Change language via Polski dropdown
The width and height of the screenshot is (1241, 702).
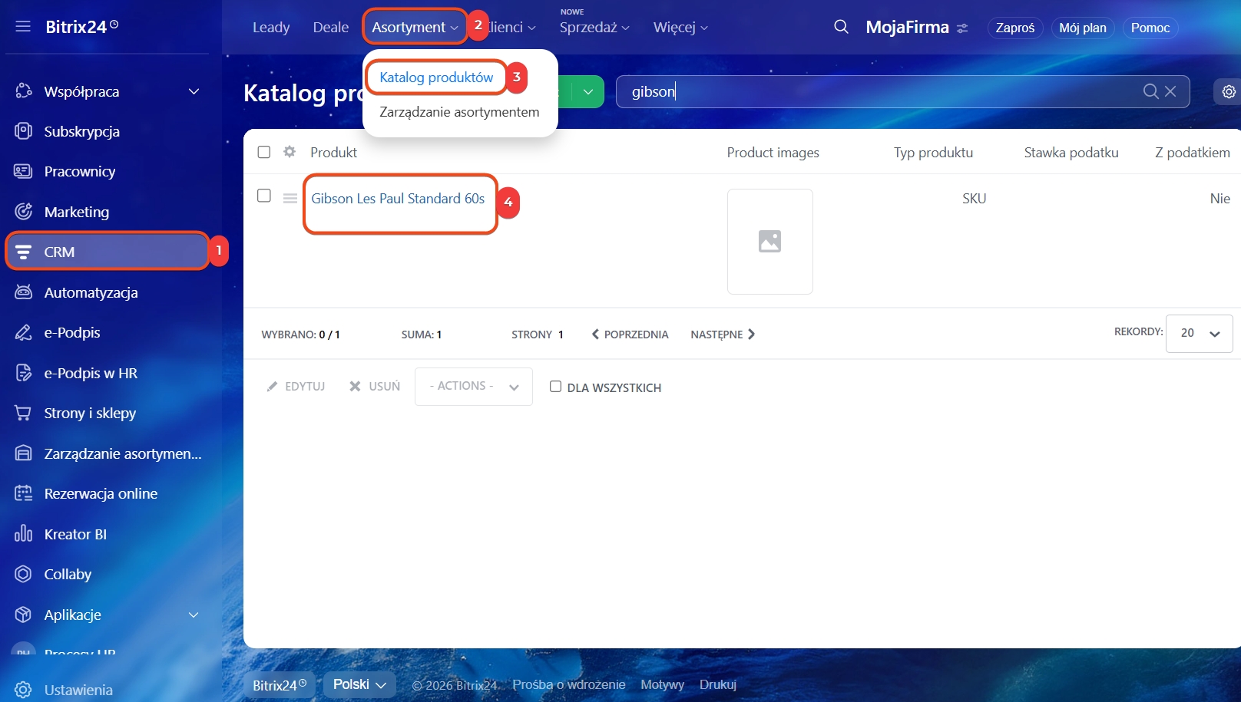point(359,684)
